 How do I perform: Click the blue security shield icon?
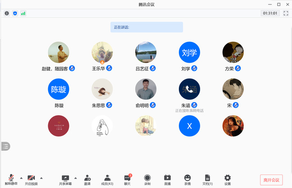click(x=15, y=14)
